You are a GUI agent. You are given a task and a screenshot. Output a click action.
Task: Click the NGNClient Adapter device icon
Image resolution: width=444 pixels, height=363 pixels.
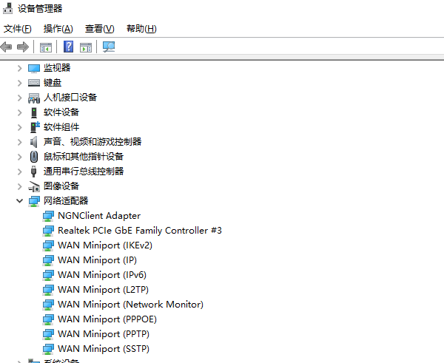(48, 216)
